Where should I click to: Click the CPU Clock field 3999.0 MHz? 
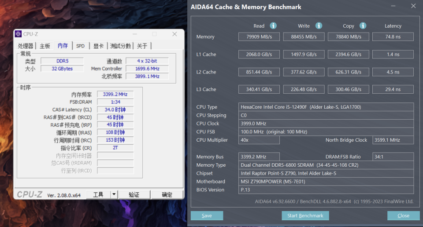click(326, 123)
